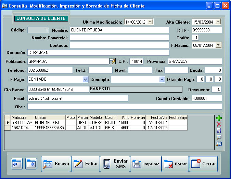Viewport: 231px width, 179px height.
Task: Click the Enviar SMS button
Action: pos(115,164)
